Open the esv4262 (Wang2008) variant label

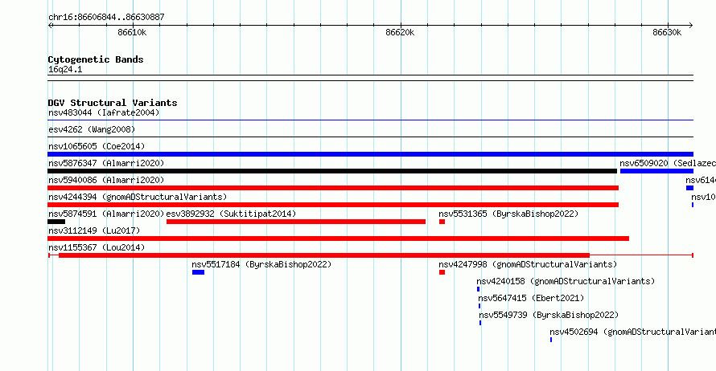pos(92,129)
